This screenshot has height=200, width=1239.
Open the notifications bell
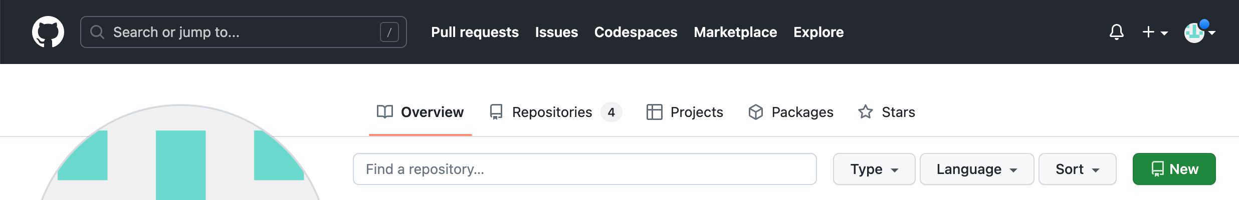coord(1116,32)
